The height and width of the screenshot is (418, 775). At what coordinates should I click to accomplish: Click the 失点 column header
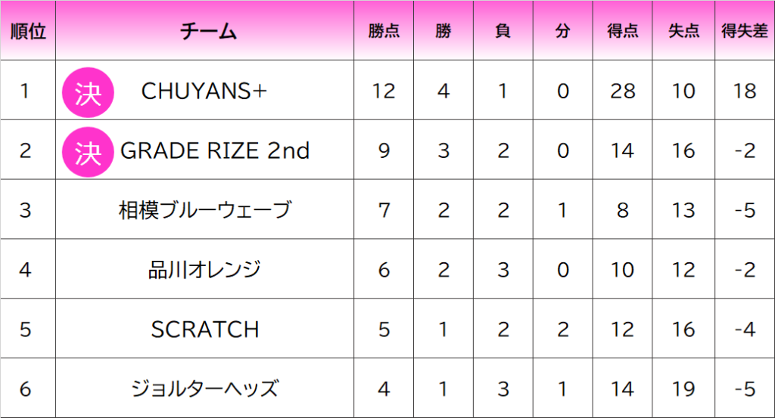pos(684,31)
